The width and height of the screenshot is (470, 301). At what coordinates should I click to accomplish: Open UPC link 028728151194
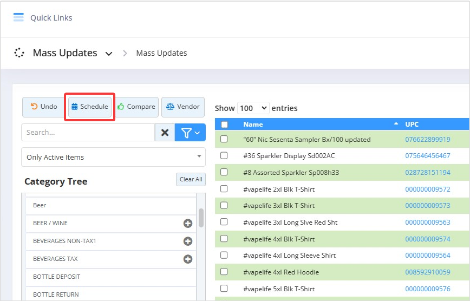click(428, 173)
